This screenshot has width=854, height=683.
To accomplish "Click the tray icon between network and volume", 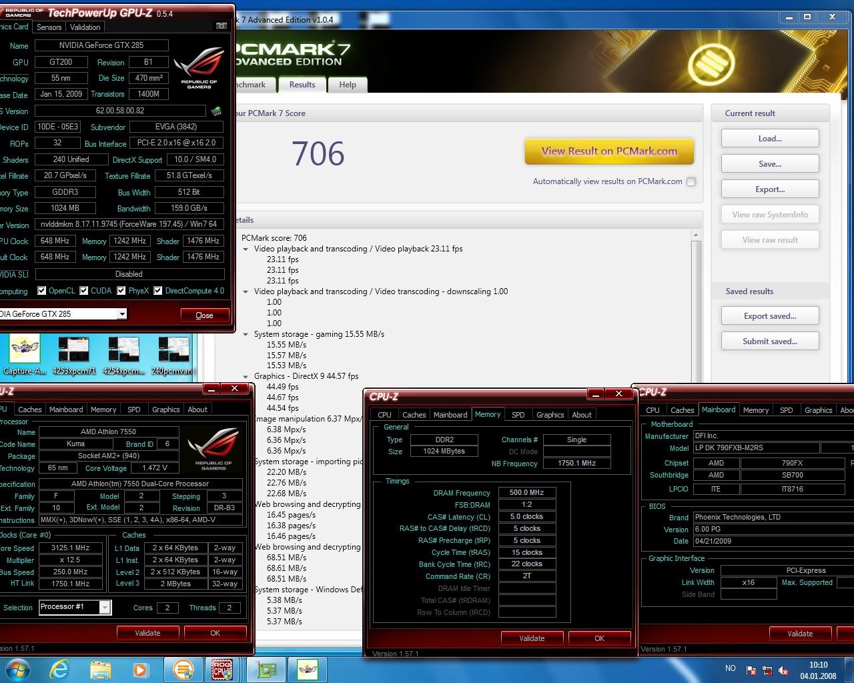I will 767,670.
